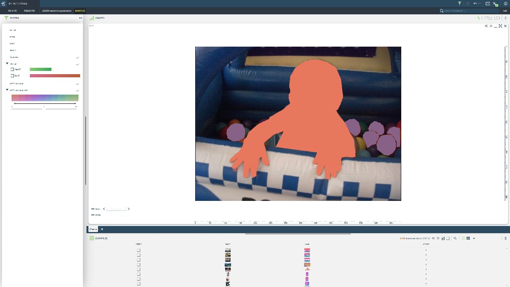Image resolution: width=510 pixels, height=287 pixels.
Task: Expand chart to full screen icon
Action: click(500, 26)
